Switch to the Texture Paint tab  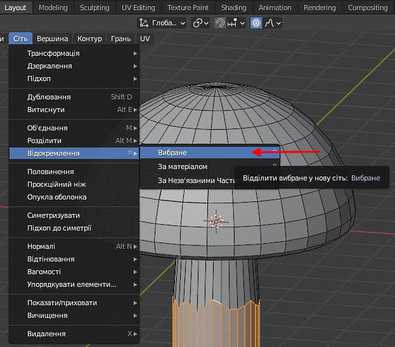(x=188, y=8)
